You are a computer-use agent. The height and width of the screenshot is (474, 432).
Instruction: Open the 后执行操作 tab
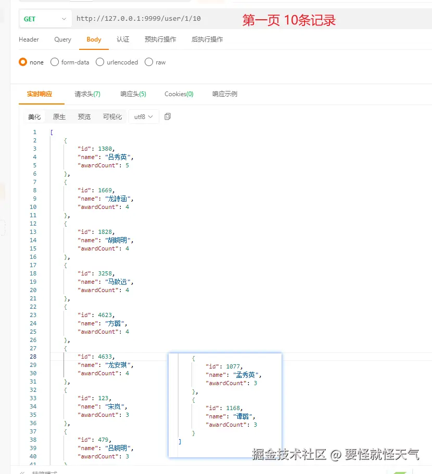click(x=207, y=39)
